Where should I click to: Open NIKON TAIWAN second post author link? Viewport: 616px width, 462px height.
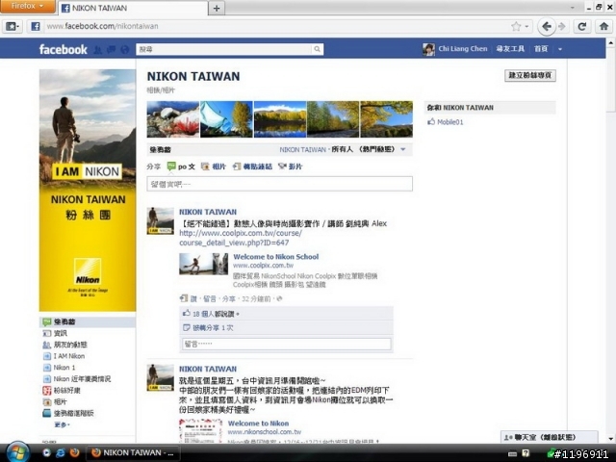click(208, 369)
